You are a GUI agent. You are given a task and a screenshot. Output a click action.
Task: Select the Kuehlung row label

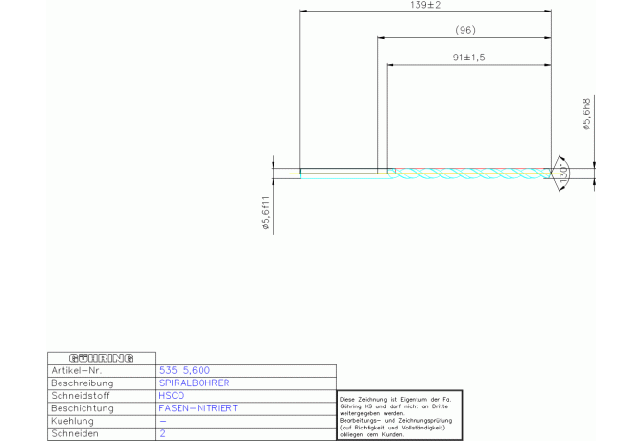point(73,421)
